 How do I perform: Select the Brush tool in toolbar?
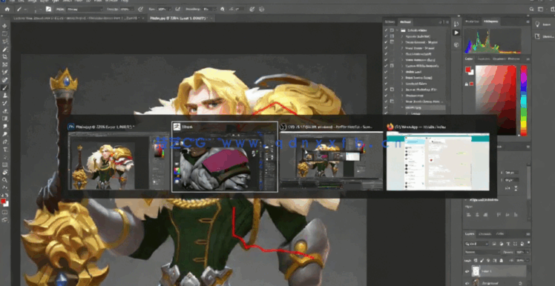[5, 87]
